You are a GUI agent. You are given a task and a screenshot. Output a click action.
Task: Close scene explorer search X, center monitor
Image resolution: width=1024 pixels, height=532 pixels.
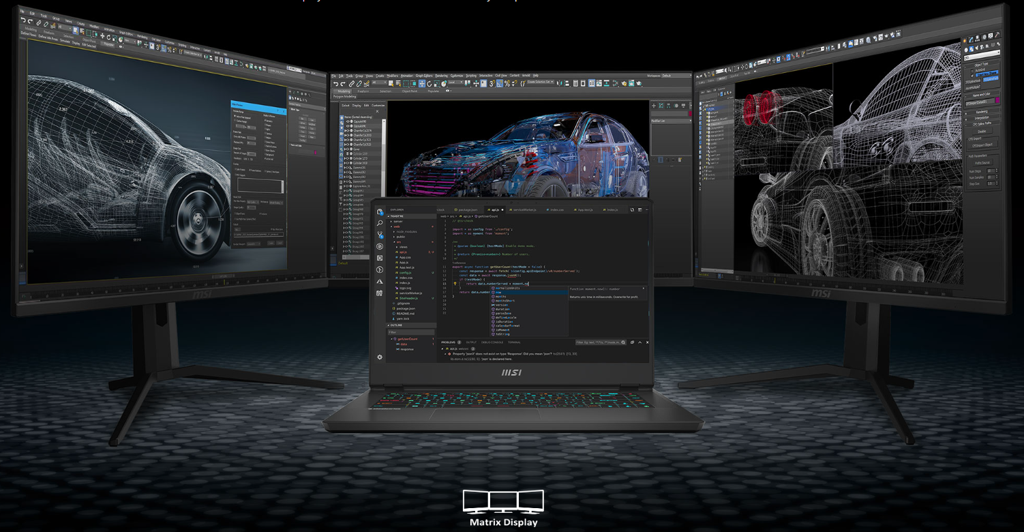377,111
